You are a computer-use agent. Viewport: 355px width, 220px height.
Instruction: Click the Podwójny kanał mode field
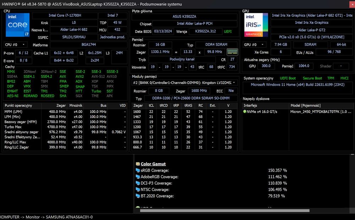(x=182, y=59)
